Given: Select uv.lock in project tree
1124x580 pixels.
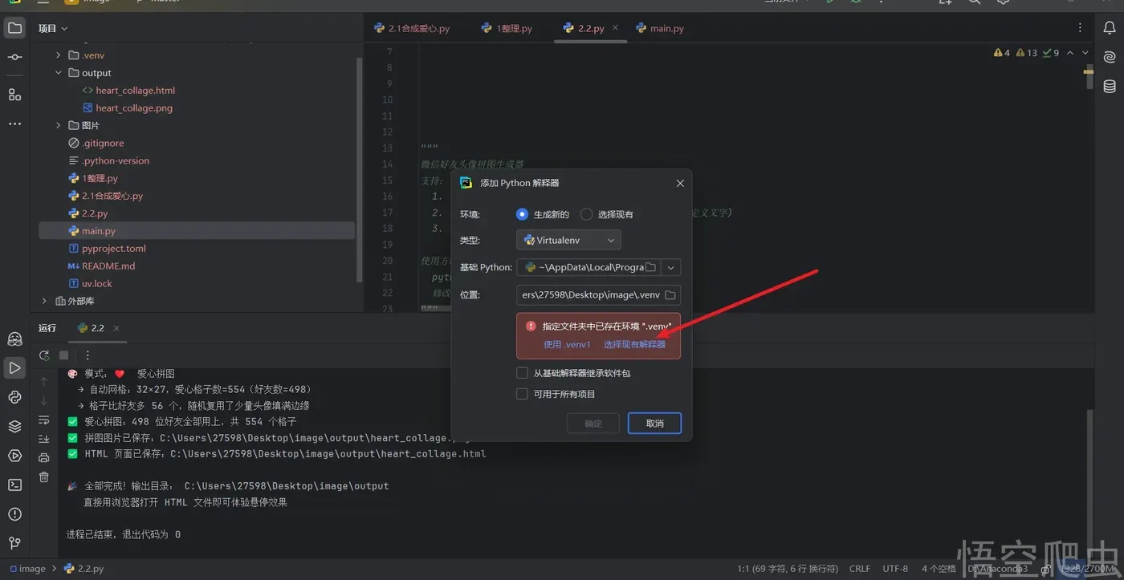Looking at the screenshot, I should click(90, 284).
